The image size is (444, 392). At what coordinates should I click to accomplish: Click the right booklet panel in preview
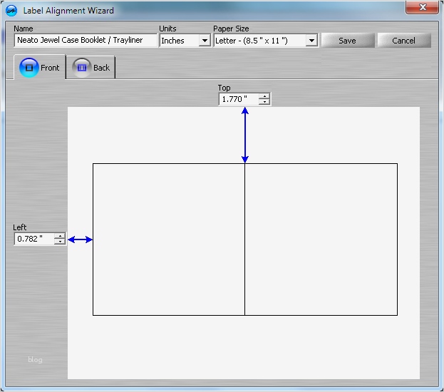(x=321, y=239)
